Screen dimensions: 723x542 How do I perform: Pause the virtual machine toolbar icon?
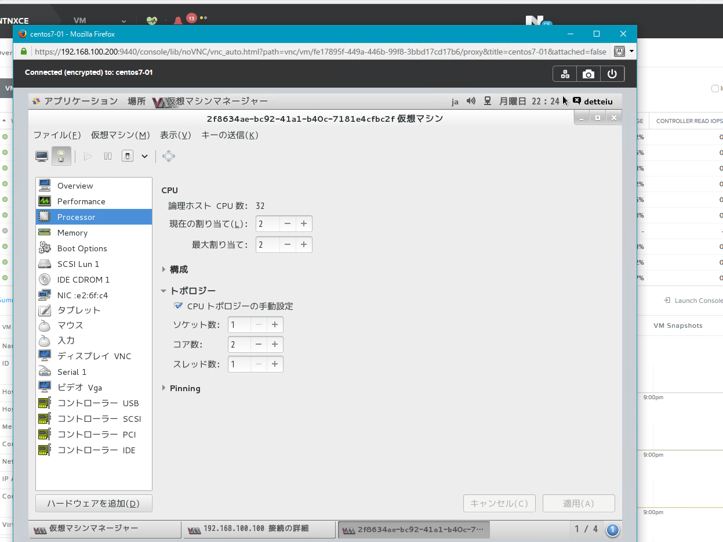click(x=108, y=156)
